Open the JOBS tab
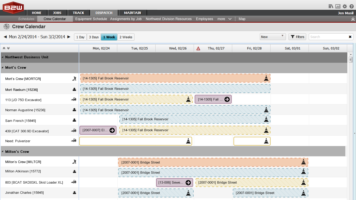The width and height of the screenshot is (356, 200). (x=57, y=13)
